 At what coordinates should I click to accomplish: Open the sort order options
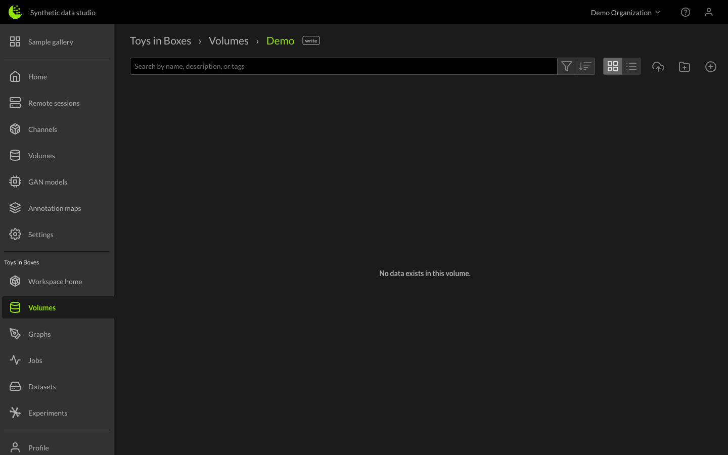(585, 66)
